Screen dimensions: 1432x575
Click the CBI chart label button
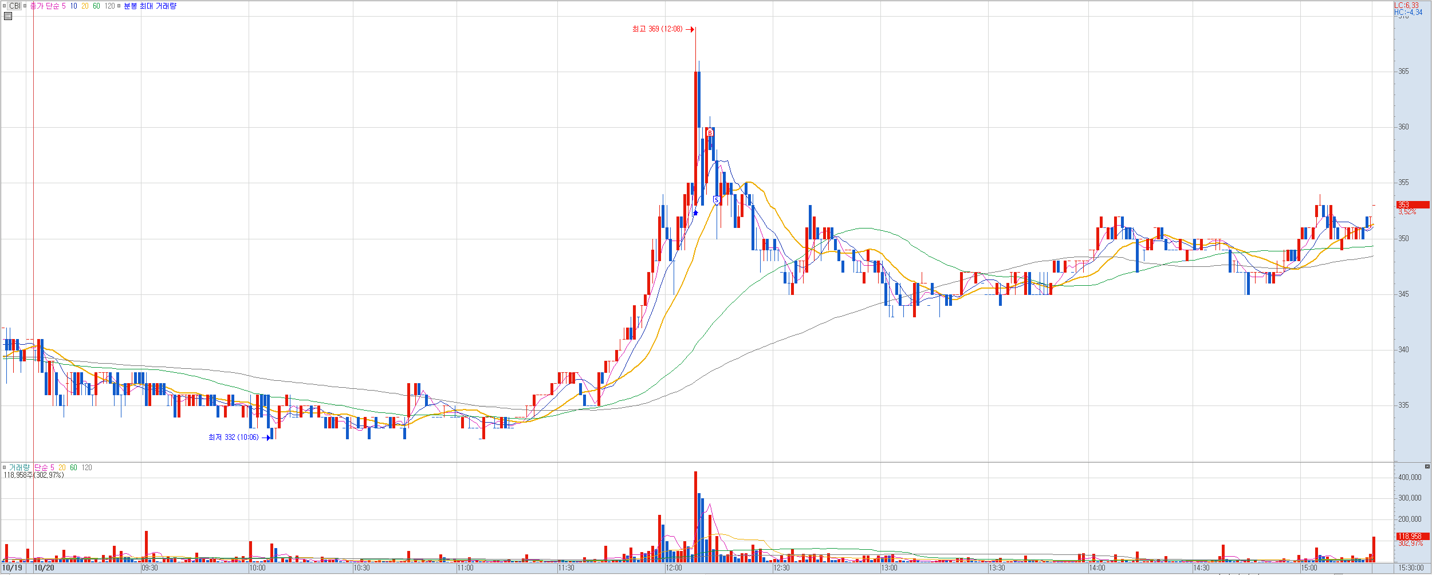[x=15, y=6]
